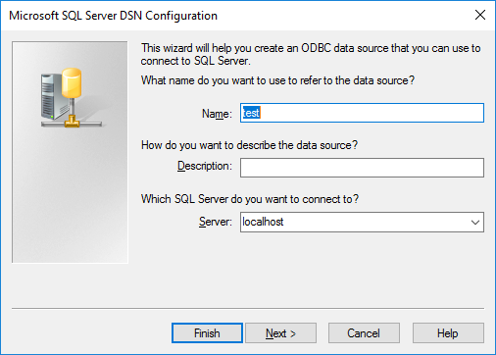Screen dimensions: 496x355
Task: Expand the Server dropdown arrow
Action: (x=475, y=223)
